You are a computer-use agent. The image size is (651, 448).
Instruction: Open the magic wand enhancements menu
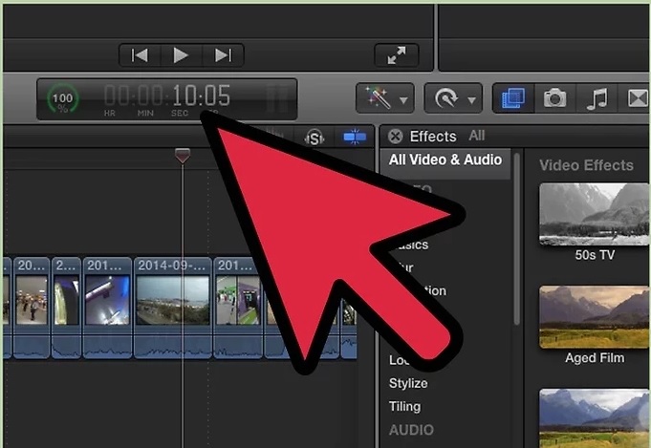385,98
